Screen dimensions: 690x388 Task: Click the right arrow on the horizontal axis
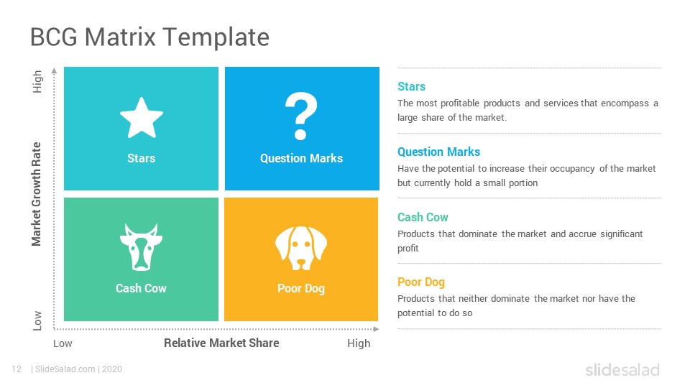pos(376,329)
